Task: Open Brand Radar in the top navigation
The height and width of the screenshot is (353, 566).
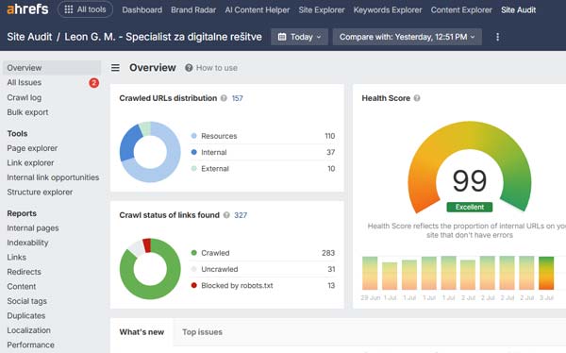Action: [193, 9]
